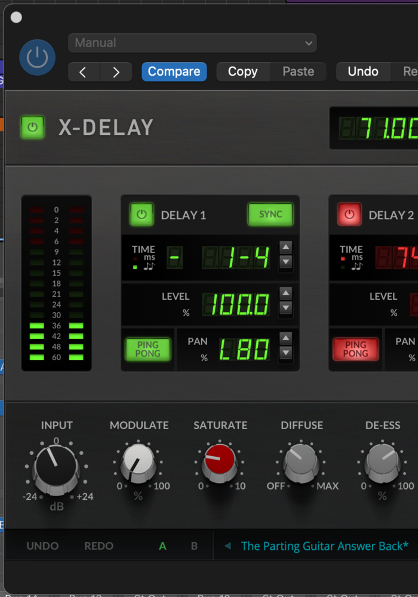Click the blue plugin bypass power icon
Viewport: 418px width, 597px height.
click(37, 57)
